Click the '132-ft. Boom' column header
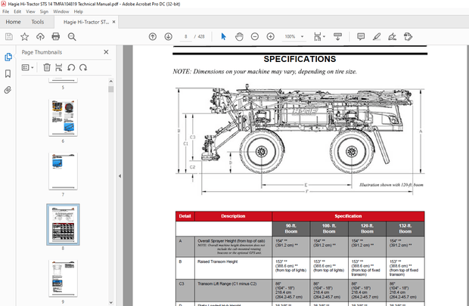Viewport: 469px width, 306px height. click(405, 229)
